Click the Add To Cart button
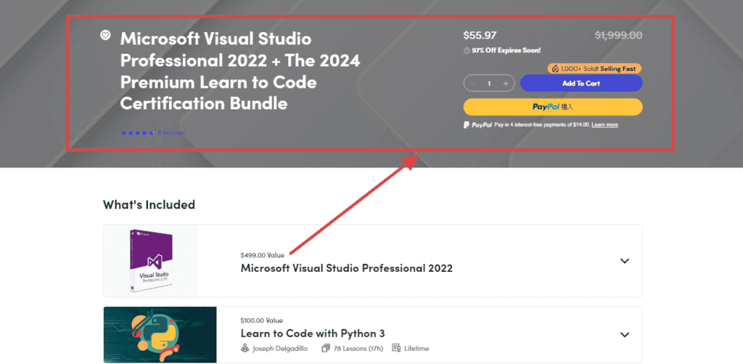Screen dimensions: 743x364 581,83
